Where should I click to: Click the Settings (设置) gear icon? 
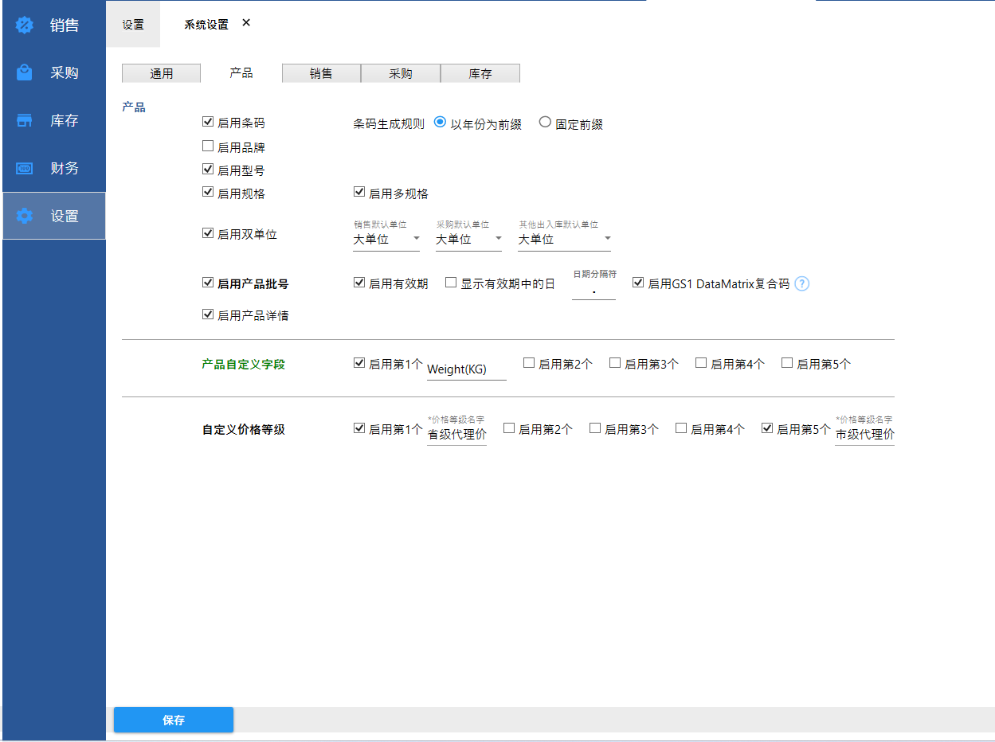tap(25, 216)
